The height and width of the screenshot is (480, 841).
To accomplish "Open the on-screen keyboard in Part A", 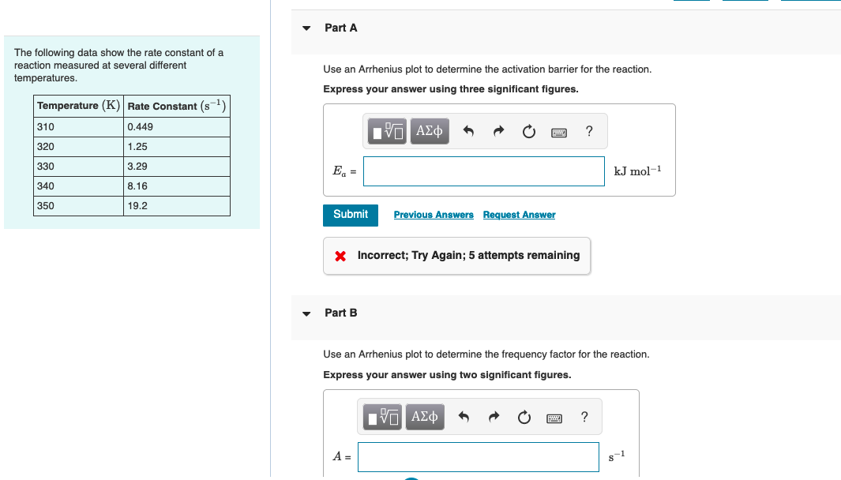I will coord(558,131).
